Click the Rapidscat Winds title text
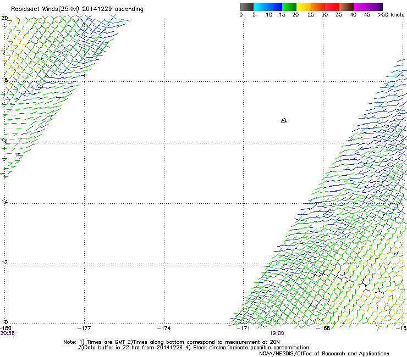Screen dimensions: 407x357 click(x=77, y=9)
